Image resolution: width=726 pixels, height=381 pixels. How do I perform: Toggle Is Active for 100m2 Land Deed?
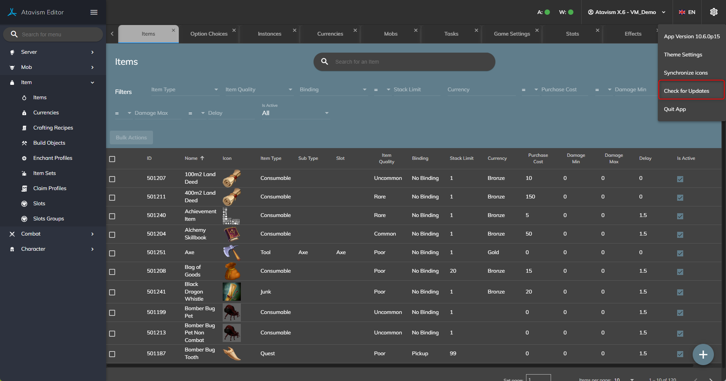pyautogui.click(x=680, y=179)
